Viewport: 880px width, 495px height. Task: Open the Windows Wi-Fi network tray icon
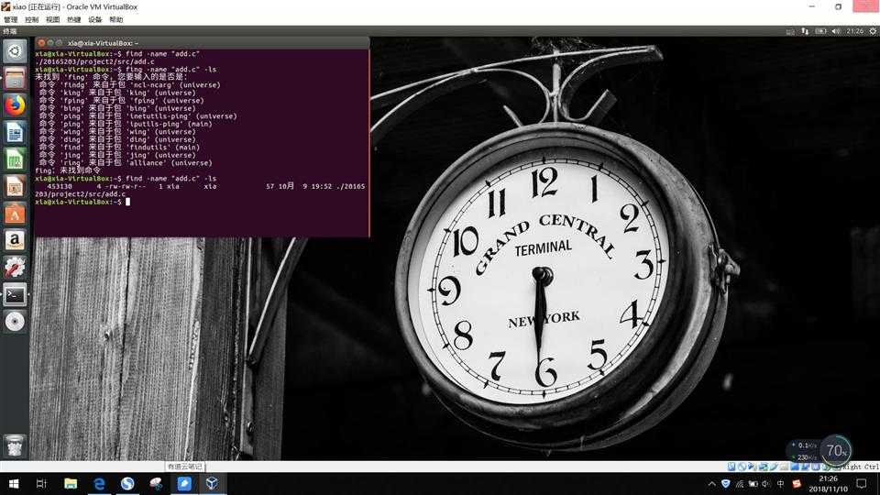pyautogui.click(x=740, y=483)
